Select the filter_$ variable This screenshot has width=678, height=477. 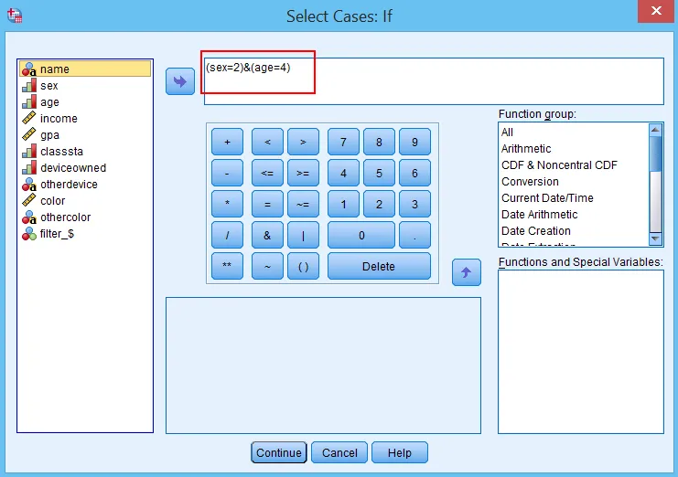85,234
